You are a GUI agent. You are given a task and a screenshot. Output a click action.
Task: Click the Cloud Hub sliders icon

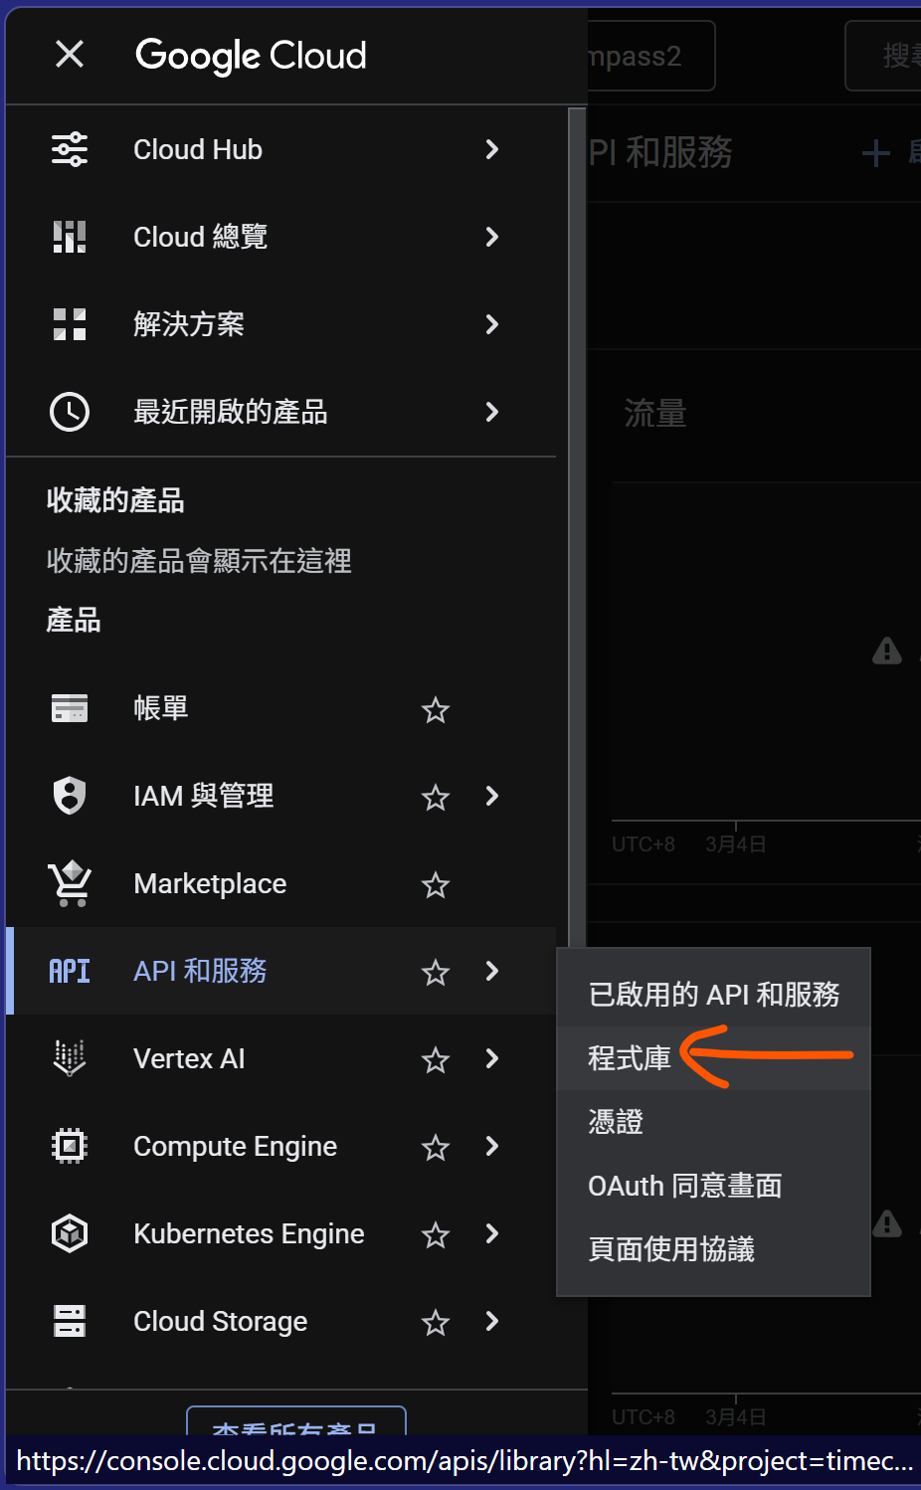point(70,149)
